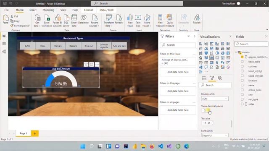Screen dimensions: 269x151
Task: Switch to Report view in the sidebar
Action: pos(4,36)
